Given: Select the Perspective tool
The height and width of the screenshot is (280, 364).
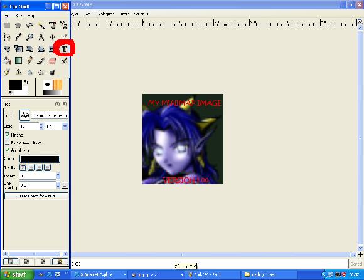Looking at the screenshot, I should tap(41, 49).
